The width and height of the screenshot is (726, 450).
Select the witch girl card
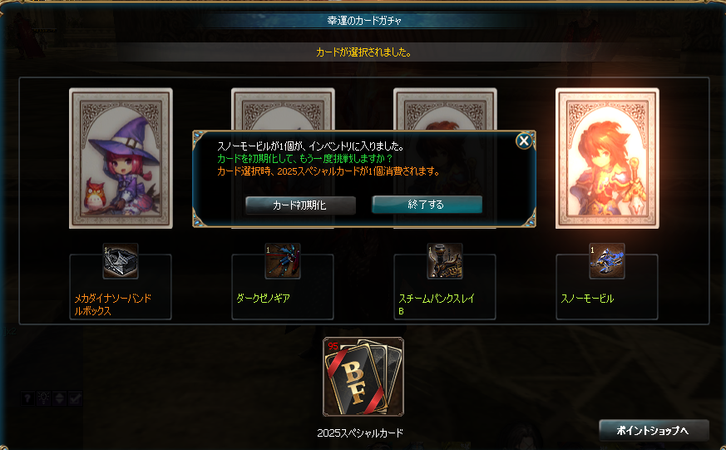pos(121,158)
